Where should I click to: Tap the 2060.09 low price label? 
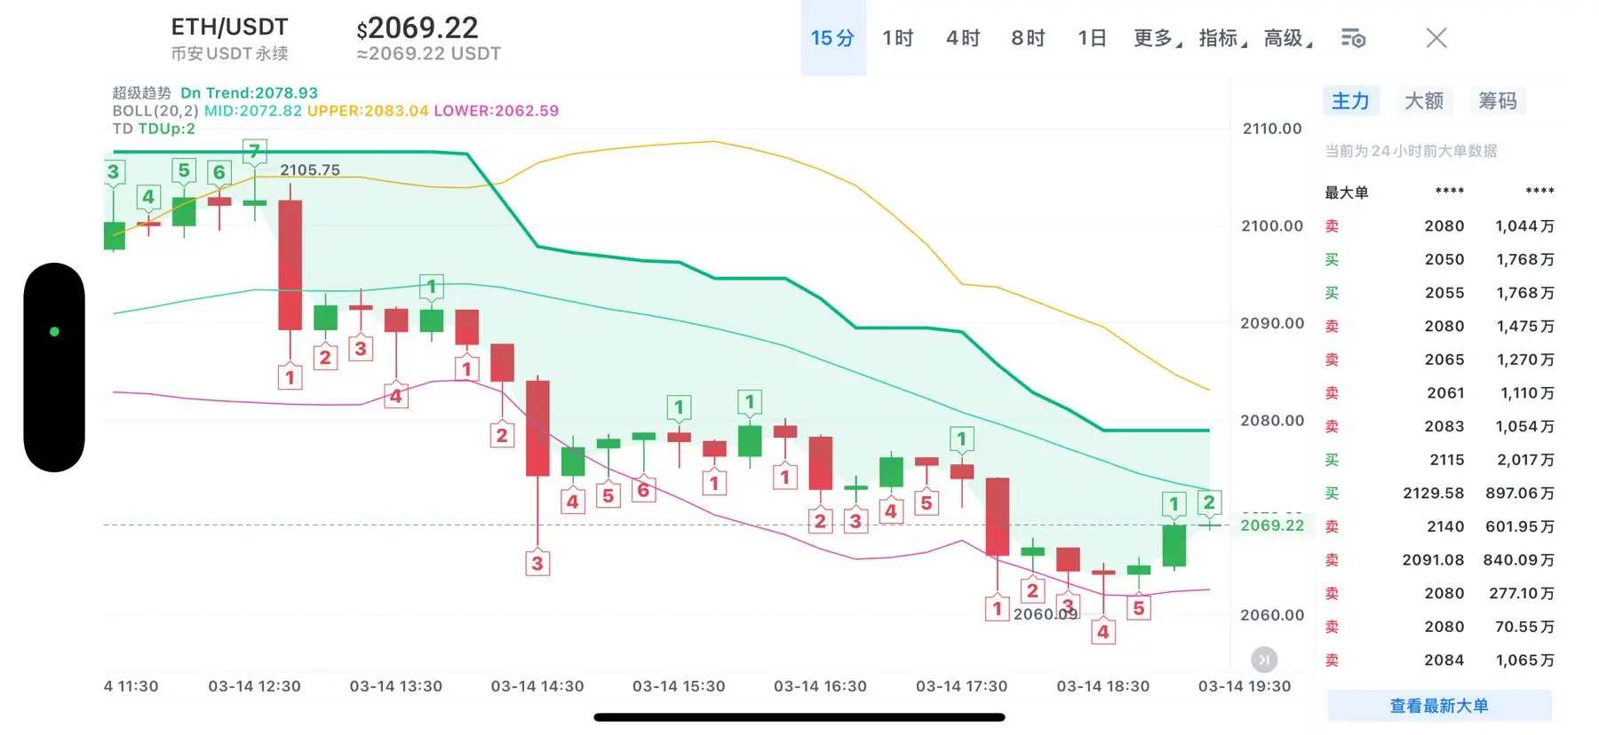pyautogui.click(x=1046, y=614)
